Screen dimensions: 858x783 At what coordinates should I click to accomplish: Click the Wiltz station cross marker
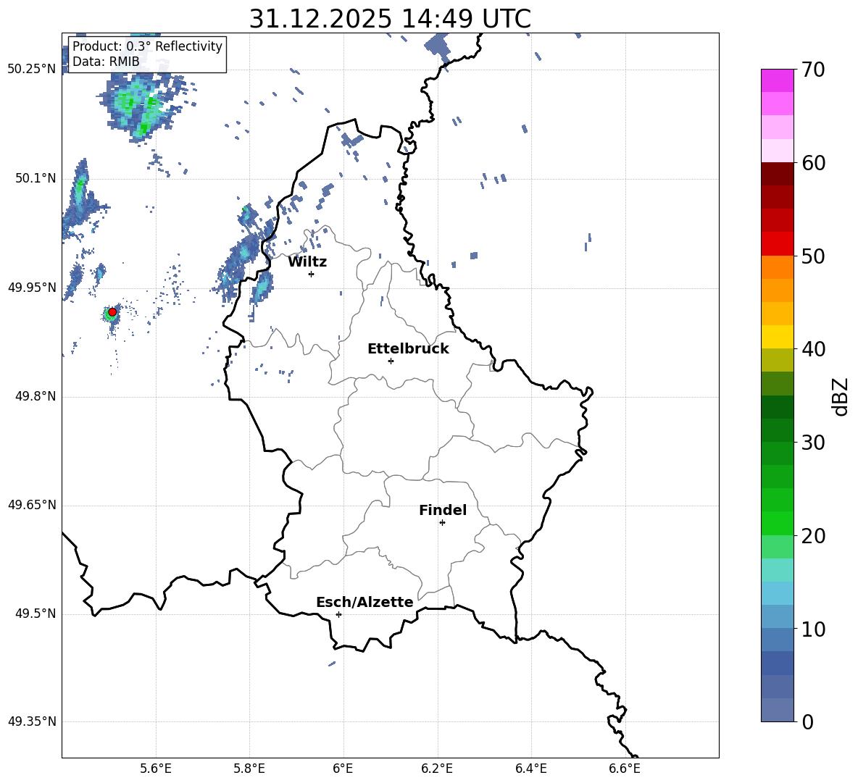[312, 274]
